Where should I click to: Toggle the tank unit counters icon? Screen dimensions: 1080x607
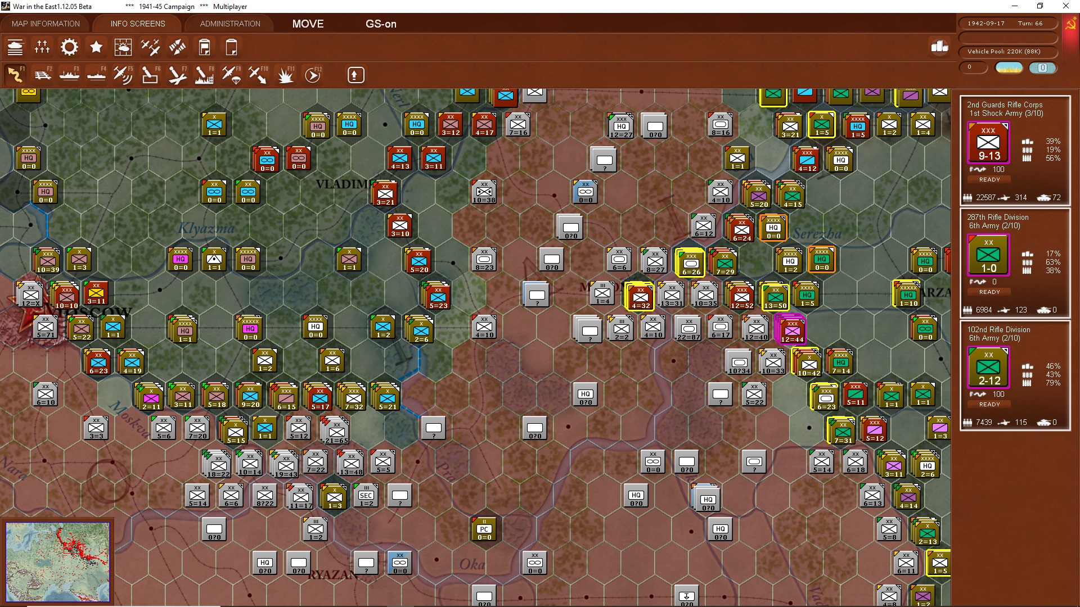click(15, 47)
